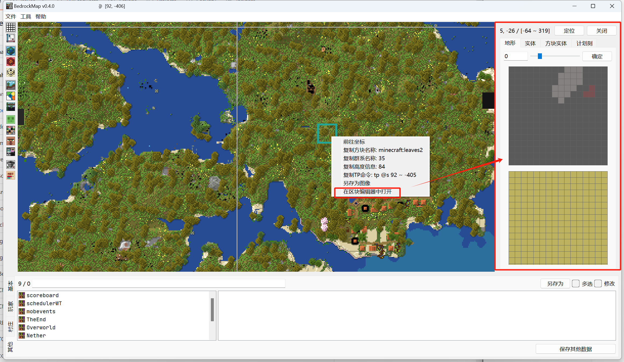Toggle the mob faces entity overlay icon
Viewport: 624px width, 362px height.
tap(11, 130)
